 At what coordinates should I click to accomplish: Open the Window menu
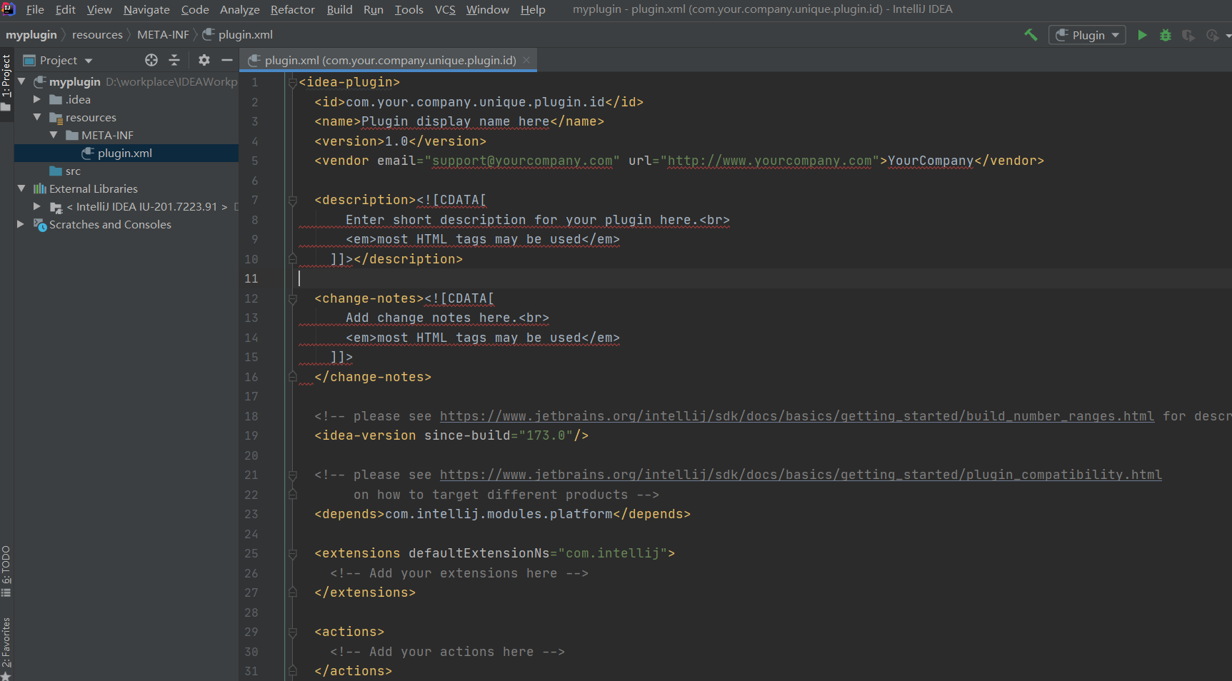click(488, 9)
